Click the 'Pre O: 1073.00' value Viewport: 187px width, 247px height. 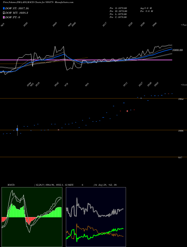click(x=118, y=8)
